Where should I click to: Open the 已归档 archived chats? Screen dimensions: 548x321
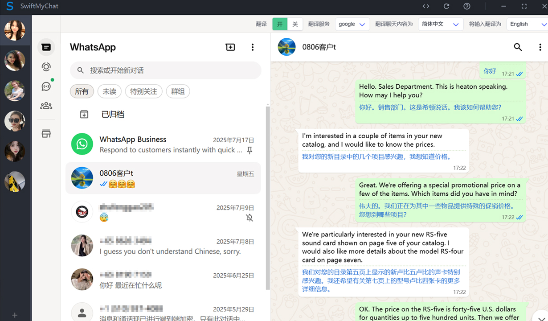pyautogui.click(x=113, y=115)
